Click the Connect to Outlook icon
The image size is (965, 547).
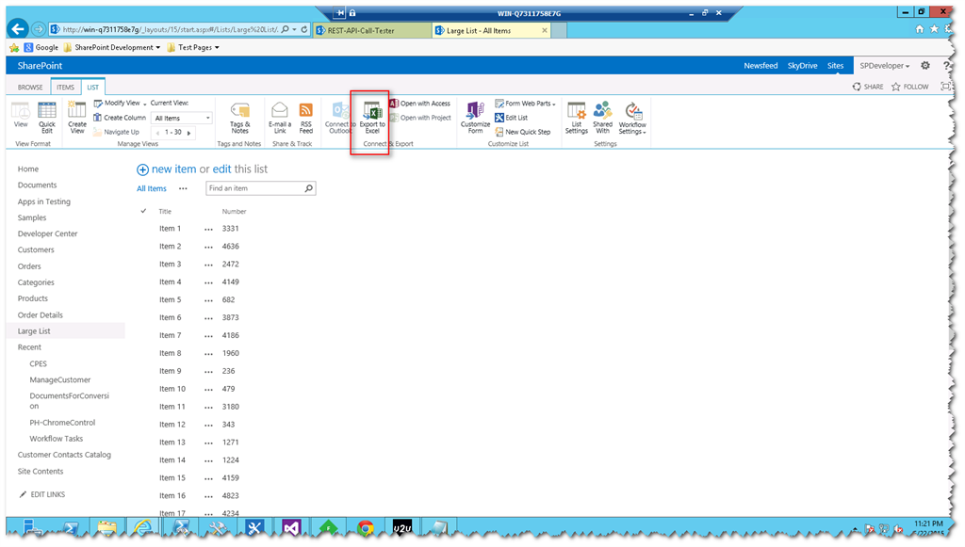tap(338, 116)
